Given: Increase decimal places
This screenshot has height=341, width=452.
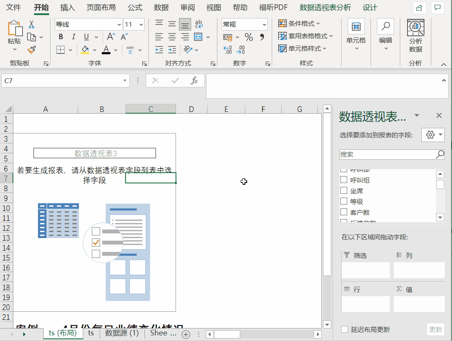Looking at the screenshot, I should click(x=227, y=50).
